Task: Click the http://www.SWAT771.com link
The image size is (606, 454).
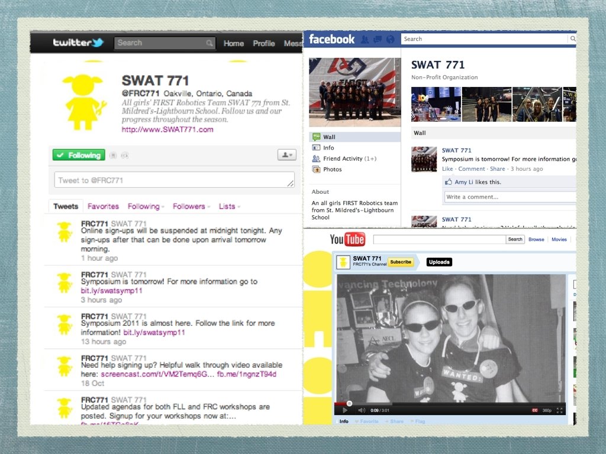Action: (x=167, y=129)
